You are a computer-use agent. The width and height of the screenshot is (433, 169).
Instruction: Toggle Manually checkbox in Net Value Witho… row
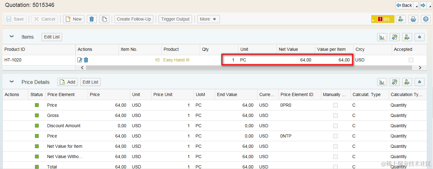[x=335, y=157]
